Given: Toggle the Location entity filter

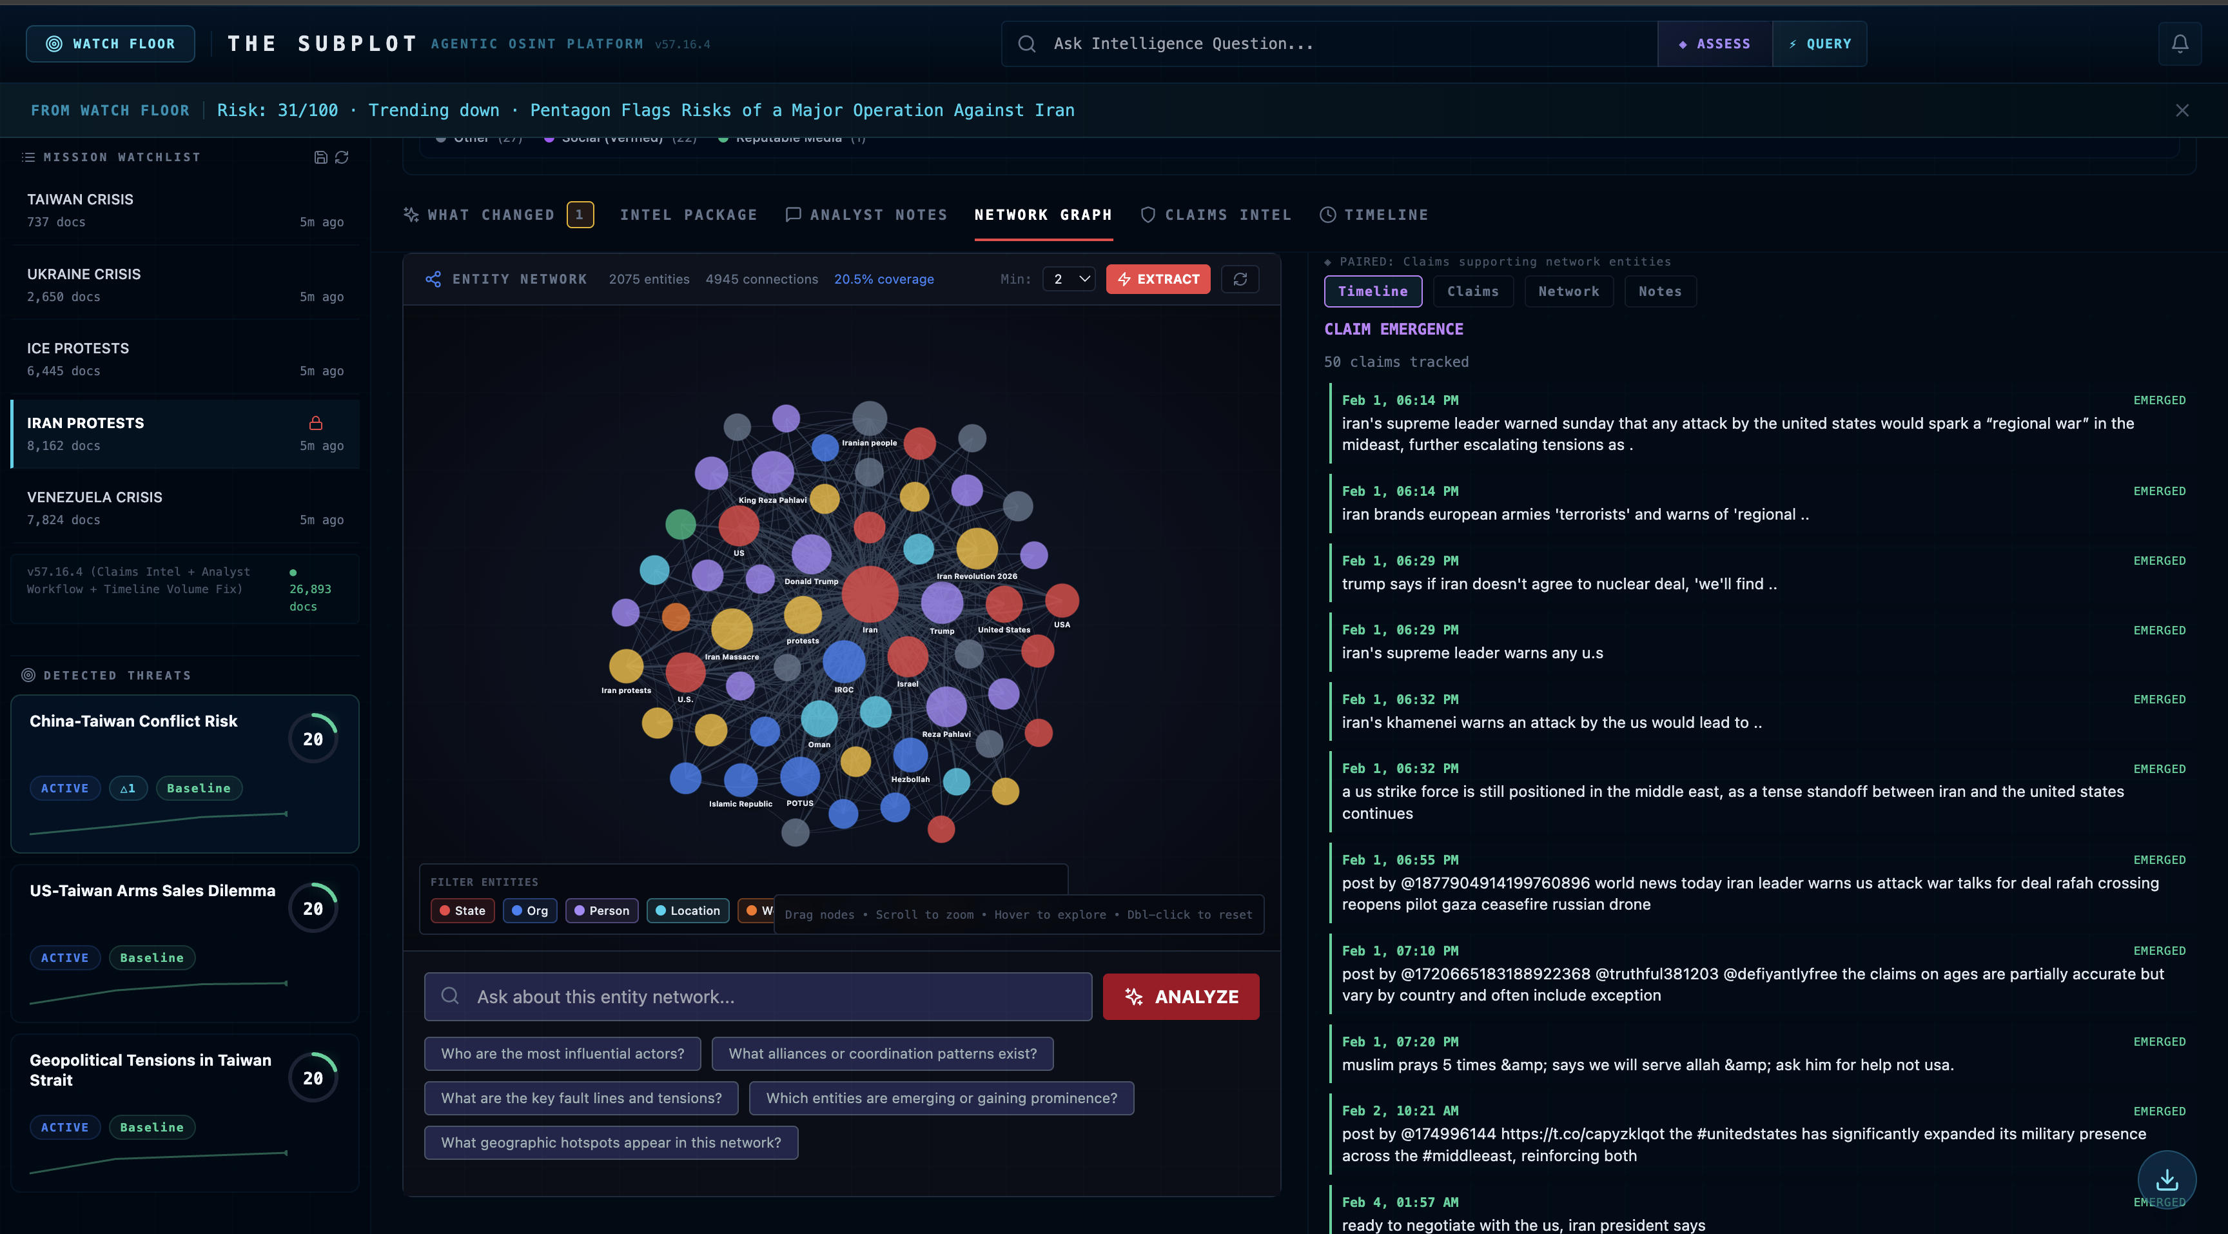Looking at the screenshot, I should (688, 910).
